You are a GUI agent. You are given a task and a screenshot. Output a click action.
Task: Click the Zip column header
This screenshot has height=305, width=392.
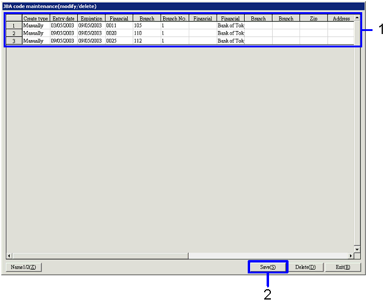313,18
